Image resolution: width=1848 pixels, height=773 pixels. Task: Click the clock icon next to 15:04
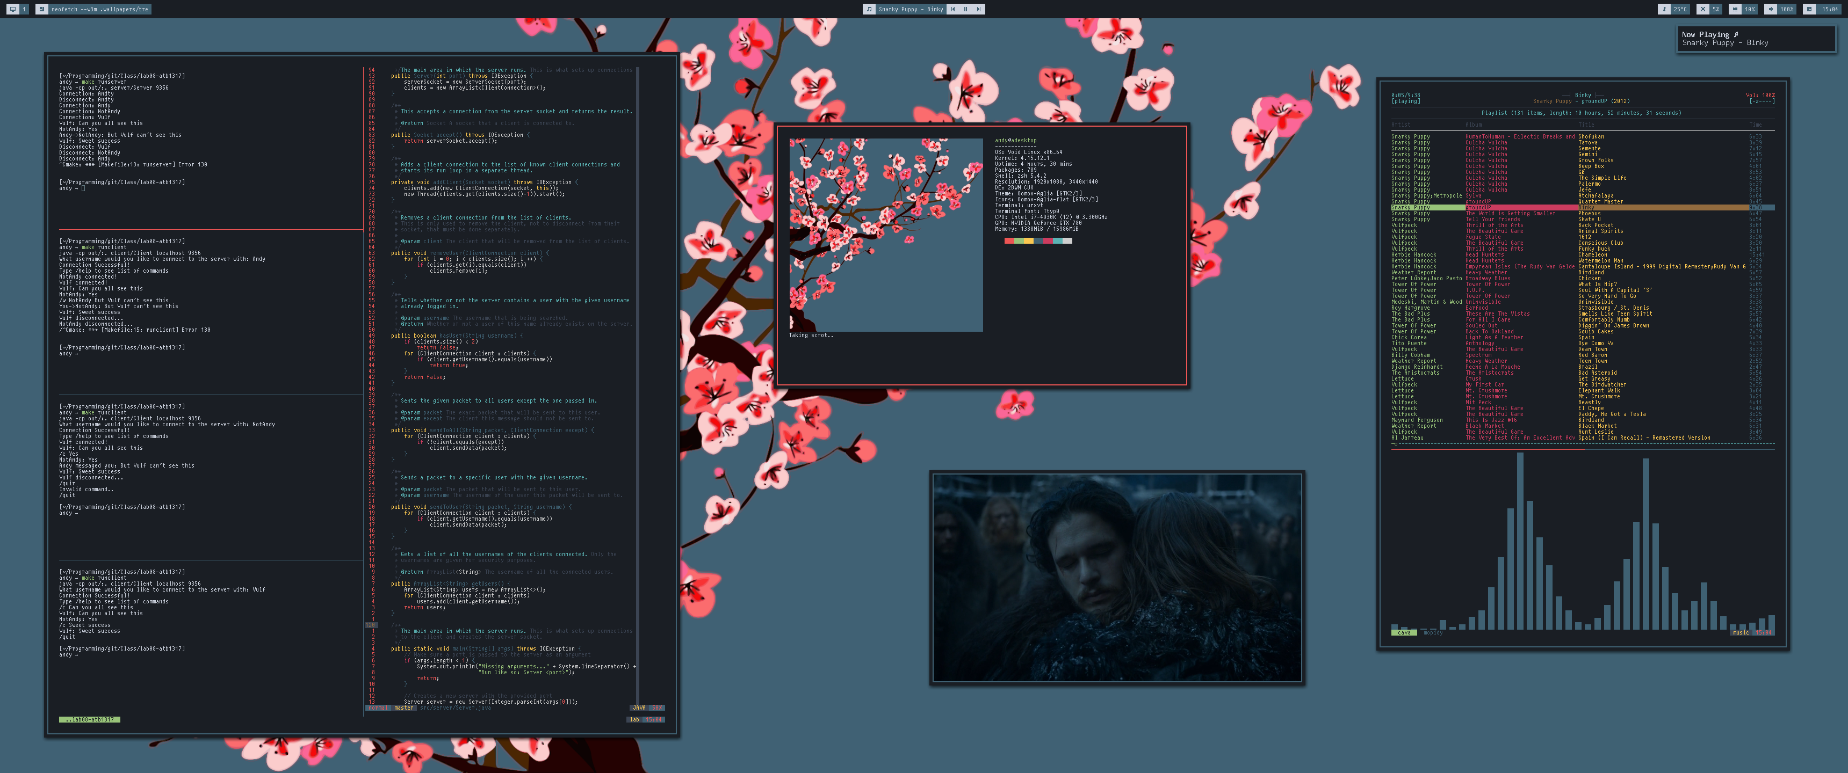(1809, 9)
